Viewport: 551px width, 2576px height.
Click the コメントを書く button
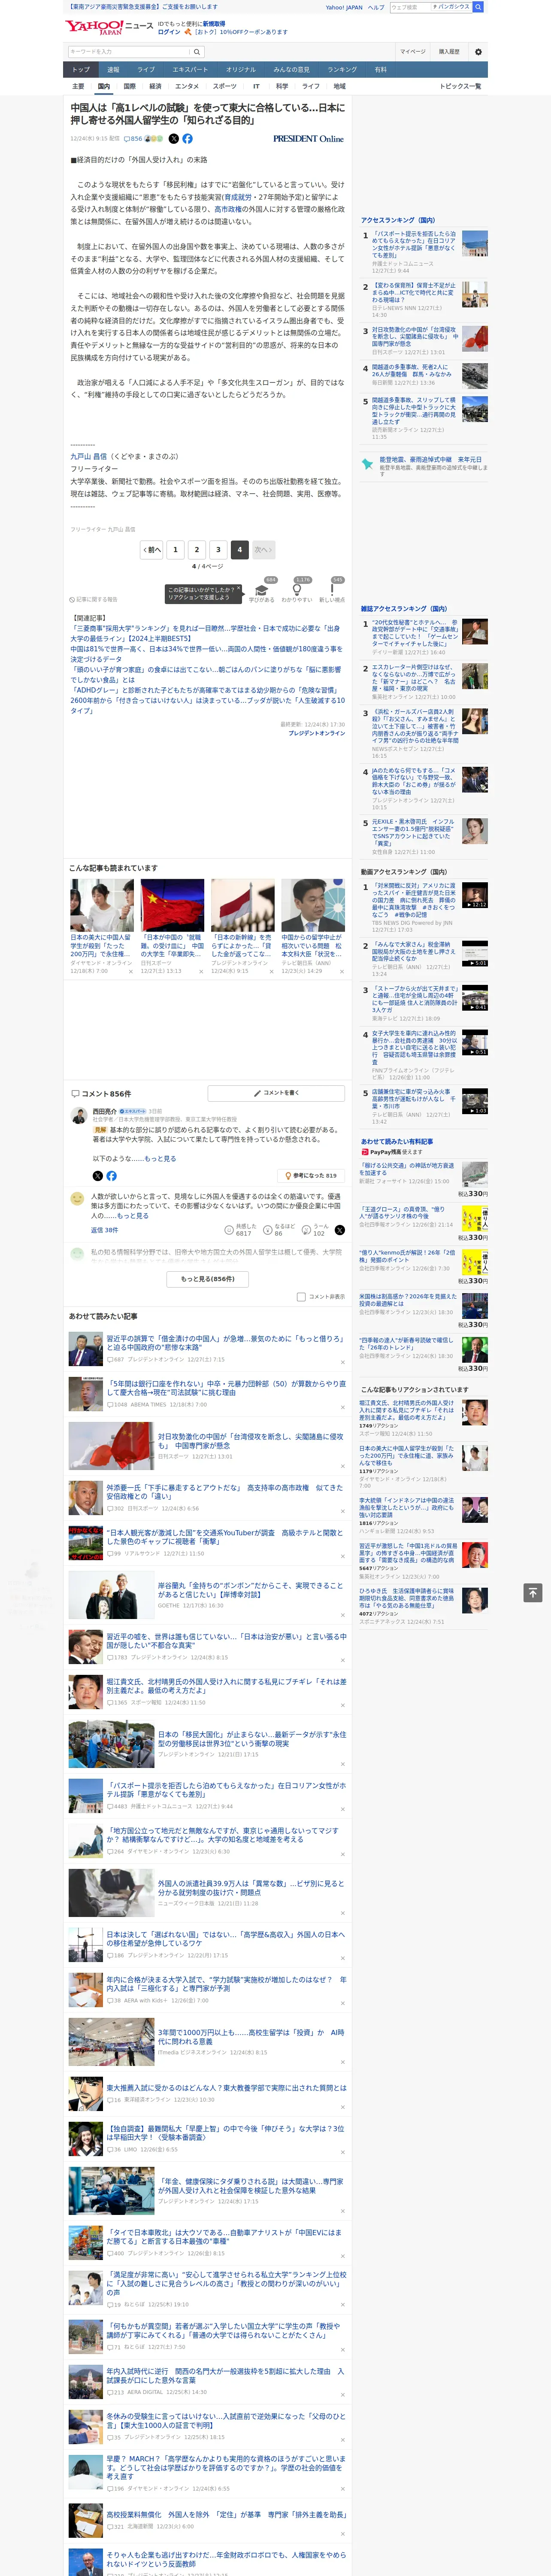[x=276, y=1093]
